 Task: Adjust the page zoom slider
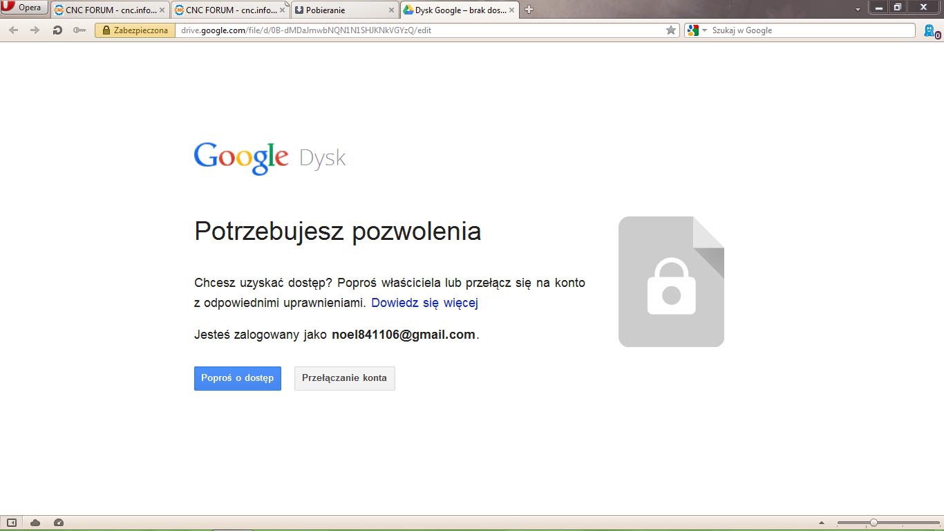888,523
